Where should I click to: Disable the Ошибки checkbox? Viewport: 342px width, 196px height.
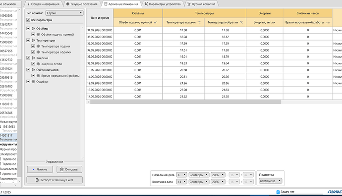pos(28,82)
